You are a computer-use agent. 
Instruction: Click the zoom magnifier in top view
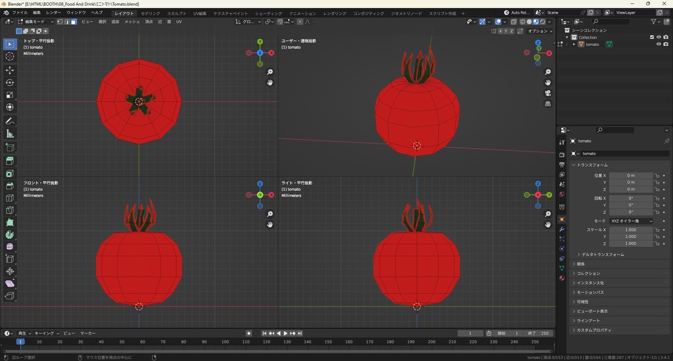coord(270,72)
